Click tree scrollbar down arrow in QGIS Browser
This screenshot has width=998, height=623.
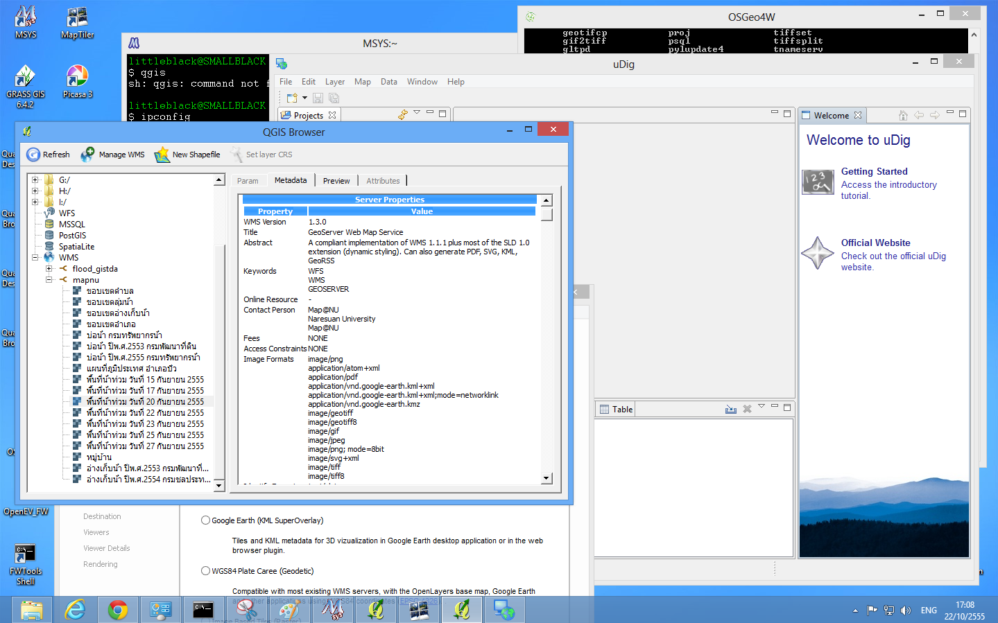pyautogui.click(x=219, y=486)
